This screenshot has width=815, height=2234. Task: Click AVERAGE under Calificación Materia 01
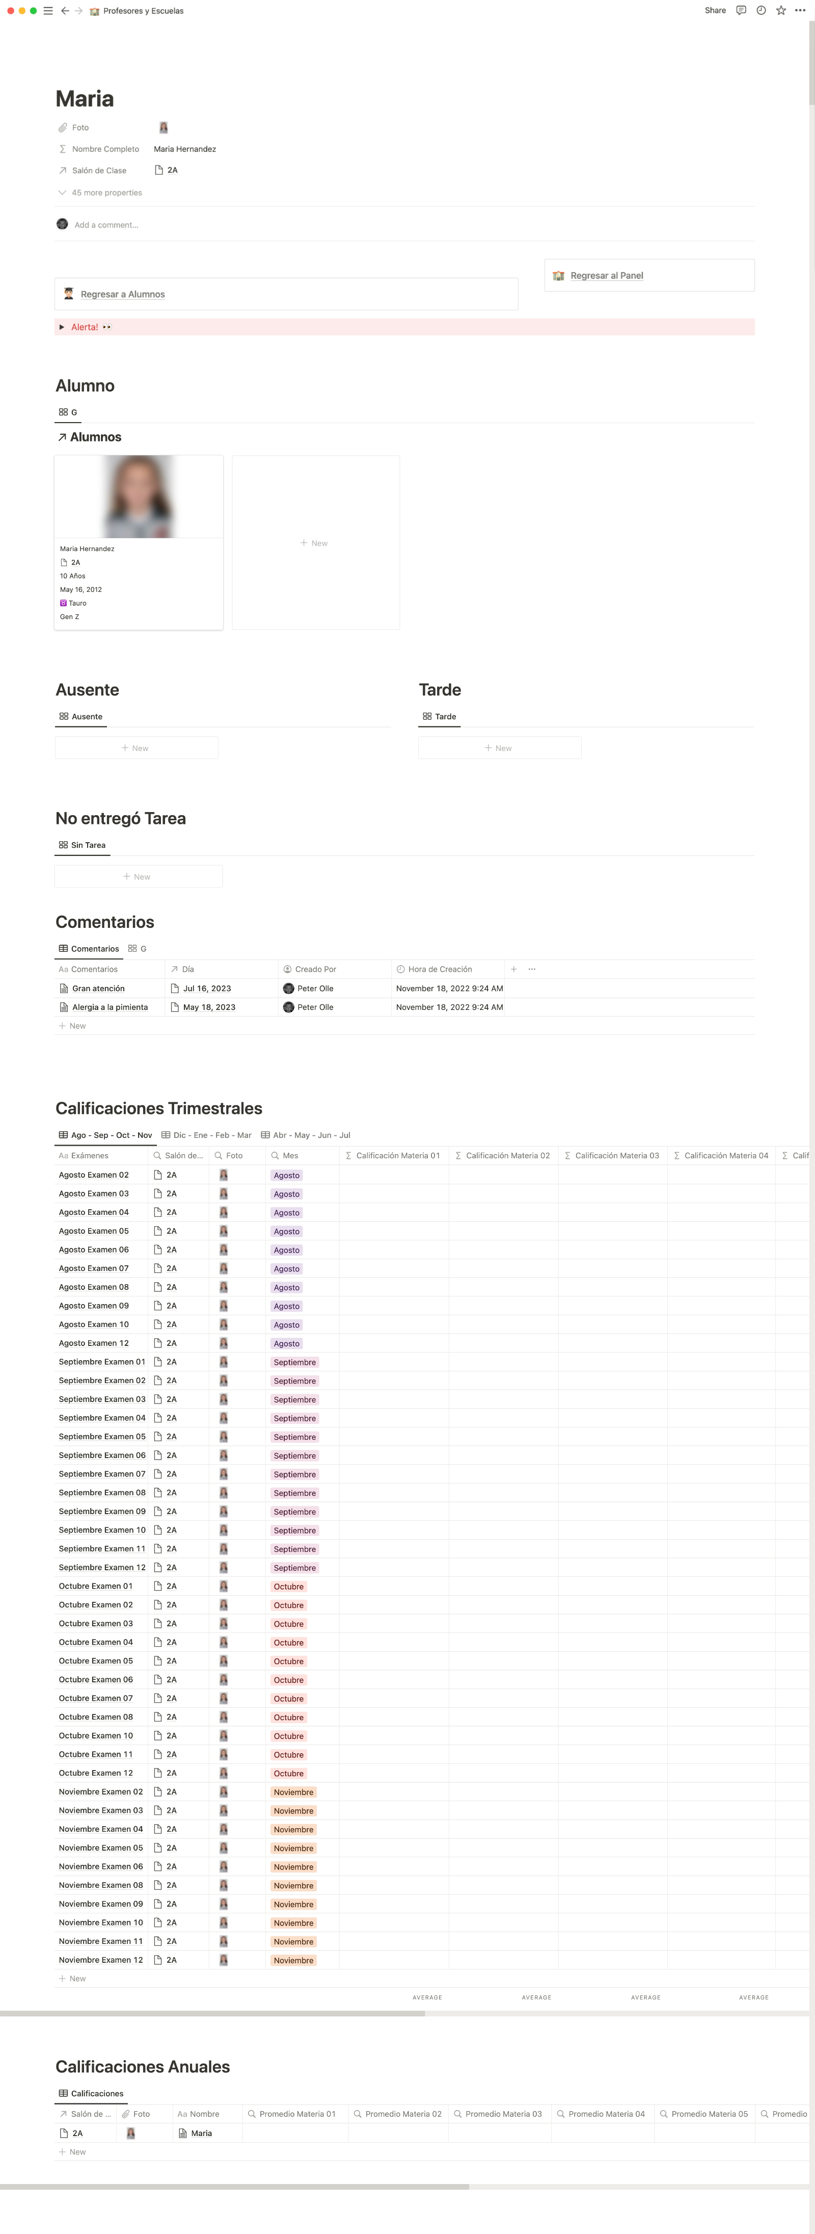[427, 1997]
